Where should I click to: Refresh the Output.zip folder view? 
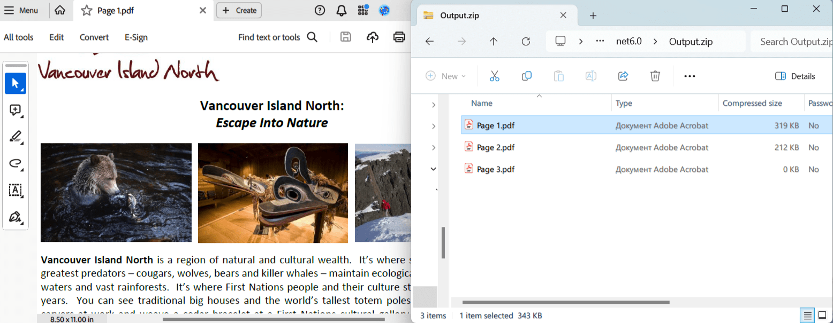tap(526, 41)
